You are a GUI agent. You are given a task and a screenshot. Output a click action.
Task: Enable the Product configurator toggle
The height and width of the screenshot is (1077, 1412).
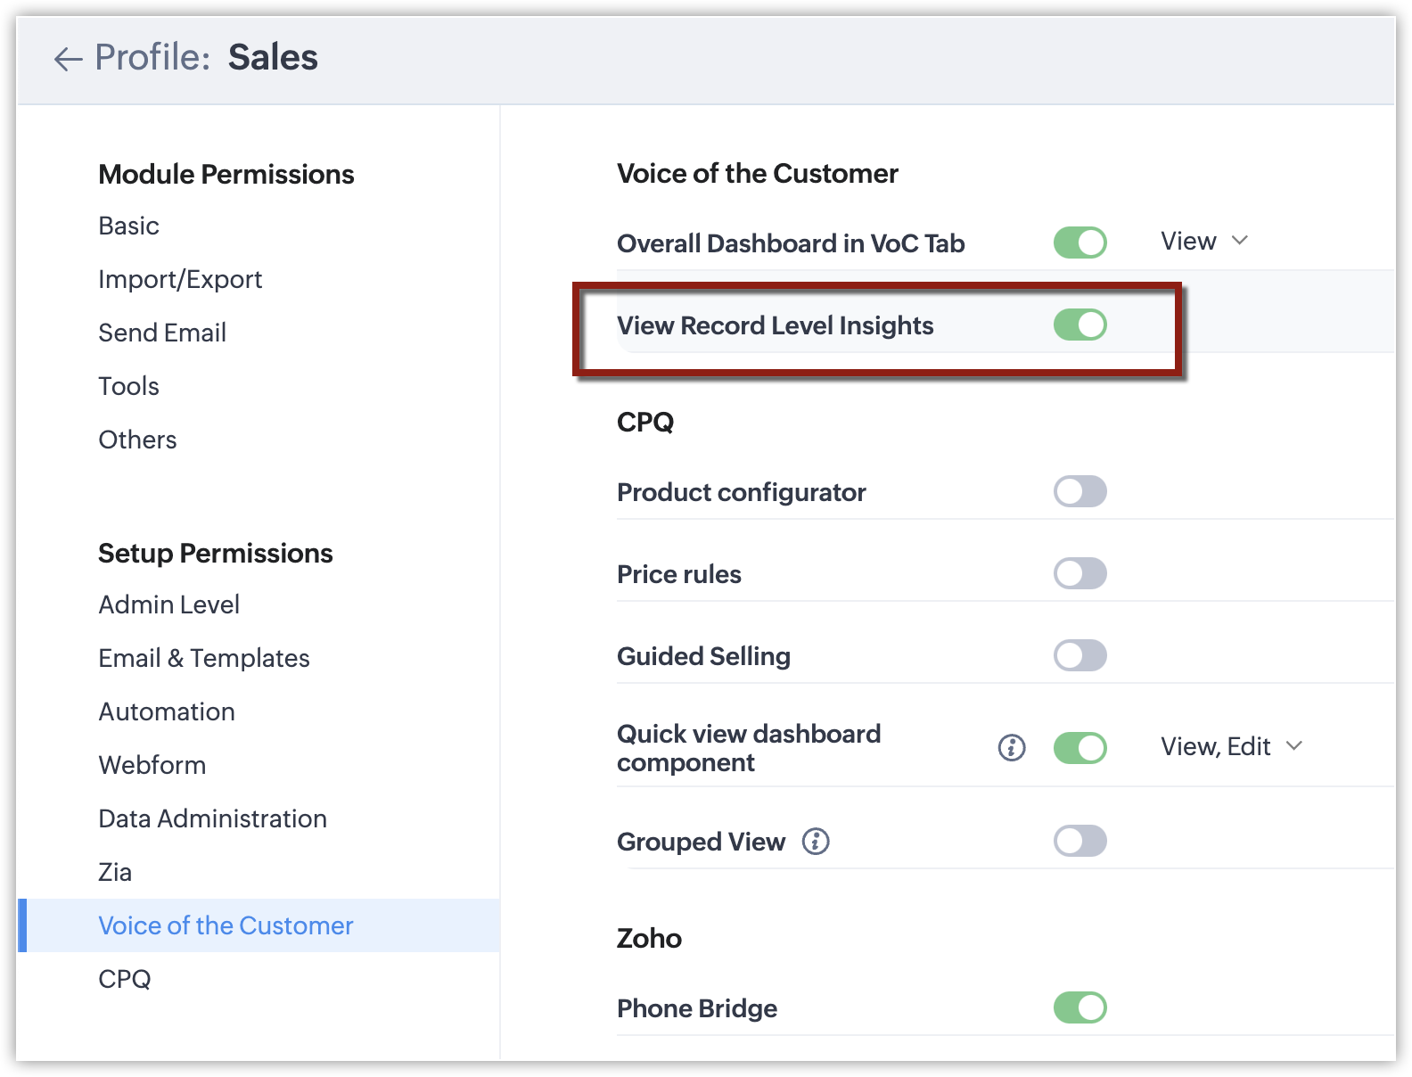tap(1080, 491)
